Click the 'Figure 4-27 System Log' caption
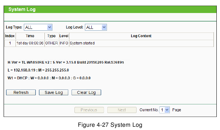Image resolution: width=220 pixels, height=130 pixels. 110,125
